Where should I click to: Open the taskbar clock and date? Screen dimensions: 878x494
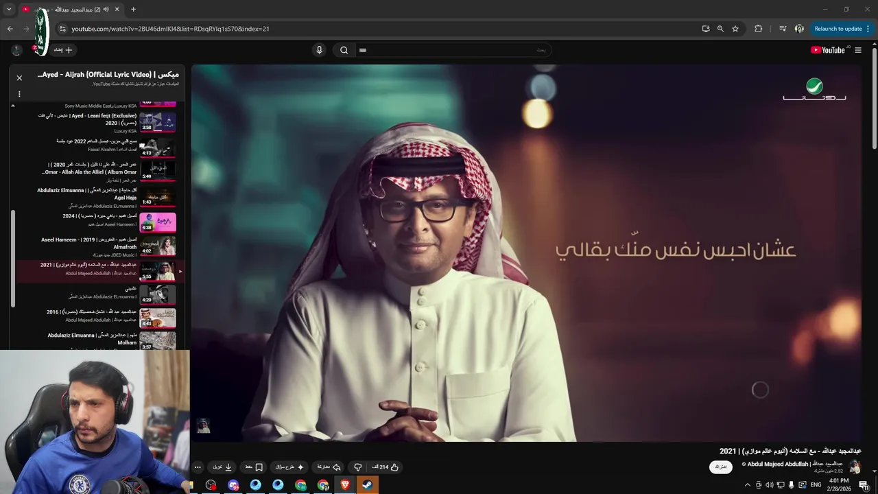pos(839,485)
